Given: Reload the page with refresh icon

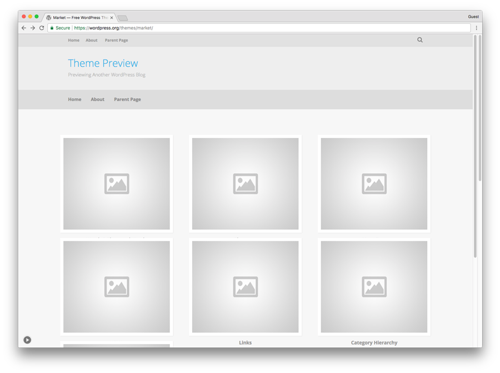Looking at the screenshot, I should click(x=42, y=28).
